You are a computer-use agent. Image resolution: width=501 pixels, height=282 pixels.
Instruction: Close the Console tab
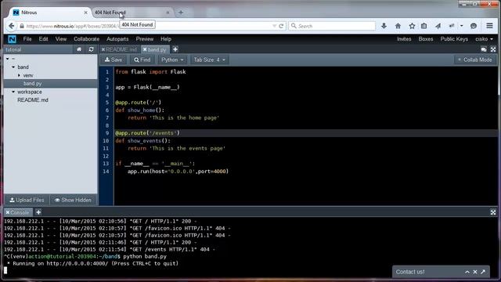[x=8, y=212]
